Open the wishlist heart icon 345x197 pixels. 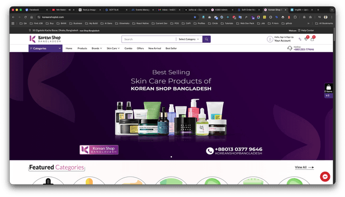(306, 39)
